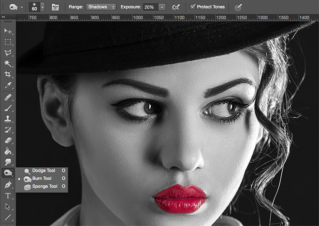Open the brush preset picker arrow
This screenshot has height=226, width=319.
(x=43, y=7)
